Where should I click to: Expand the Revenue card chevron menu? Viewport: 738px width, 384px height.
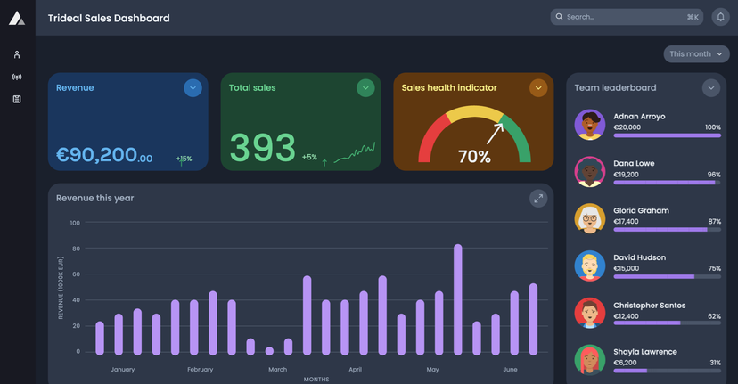(x=193, y=88)
